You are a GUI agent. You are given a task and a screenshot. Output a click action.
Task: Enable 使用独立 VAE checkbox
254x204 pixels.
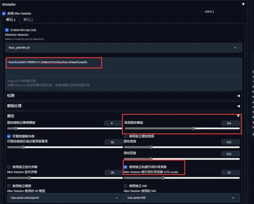pos(126,186)
